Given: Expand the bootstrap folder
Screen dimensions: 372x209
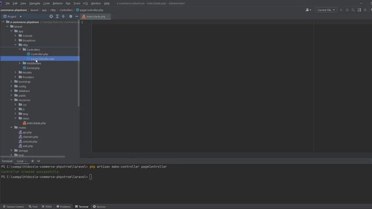Looking at the screenshot, I should (x=12, y=82).
